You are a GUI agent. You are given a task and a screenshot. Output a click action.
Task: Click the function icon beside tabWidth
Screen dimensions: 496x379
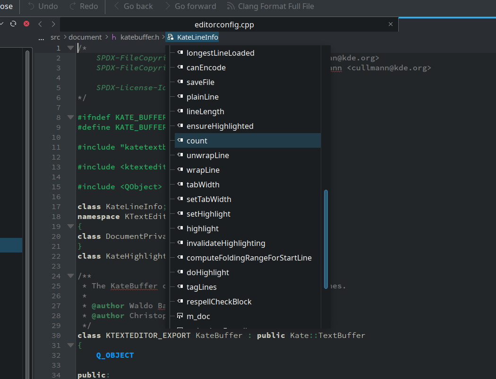180,184
